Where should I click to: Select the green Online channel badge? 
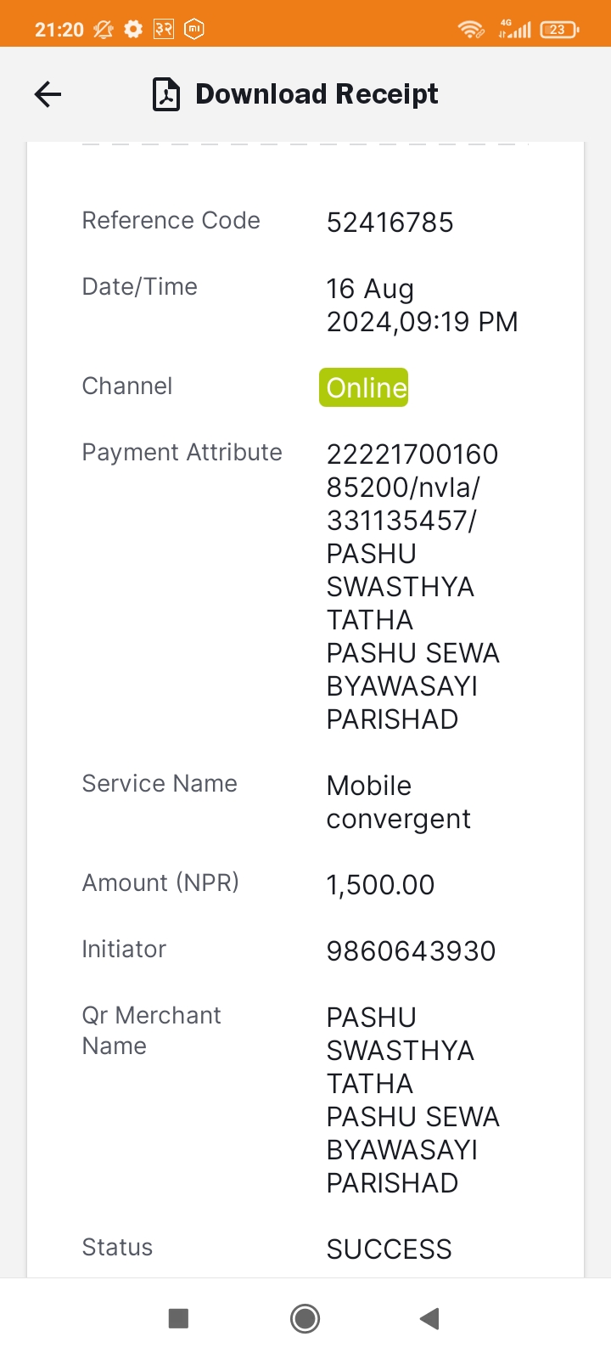[364, 387]
